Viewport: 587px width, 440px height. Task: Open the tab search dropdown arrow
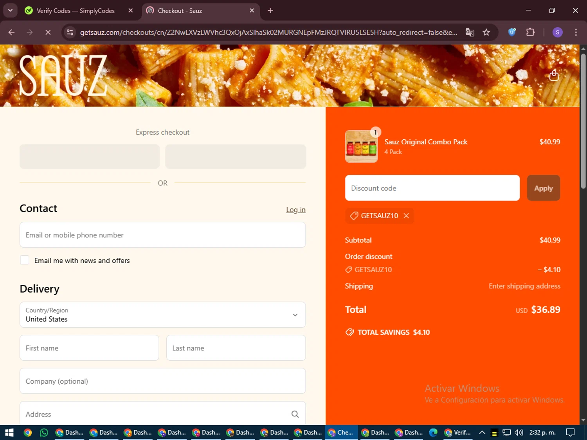coord(10,11)
